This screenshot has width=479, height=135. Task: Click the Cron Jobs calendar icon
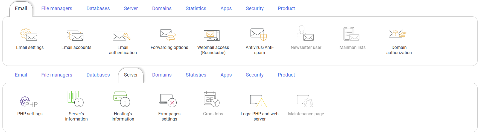[x=212, y=99]
